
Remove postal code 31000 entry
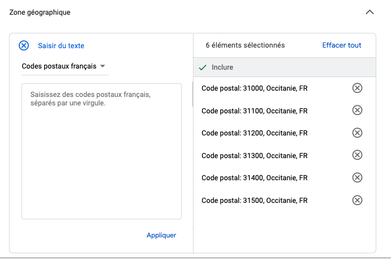(x=357, y=88)
